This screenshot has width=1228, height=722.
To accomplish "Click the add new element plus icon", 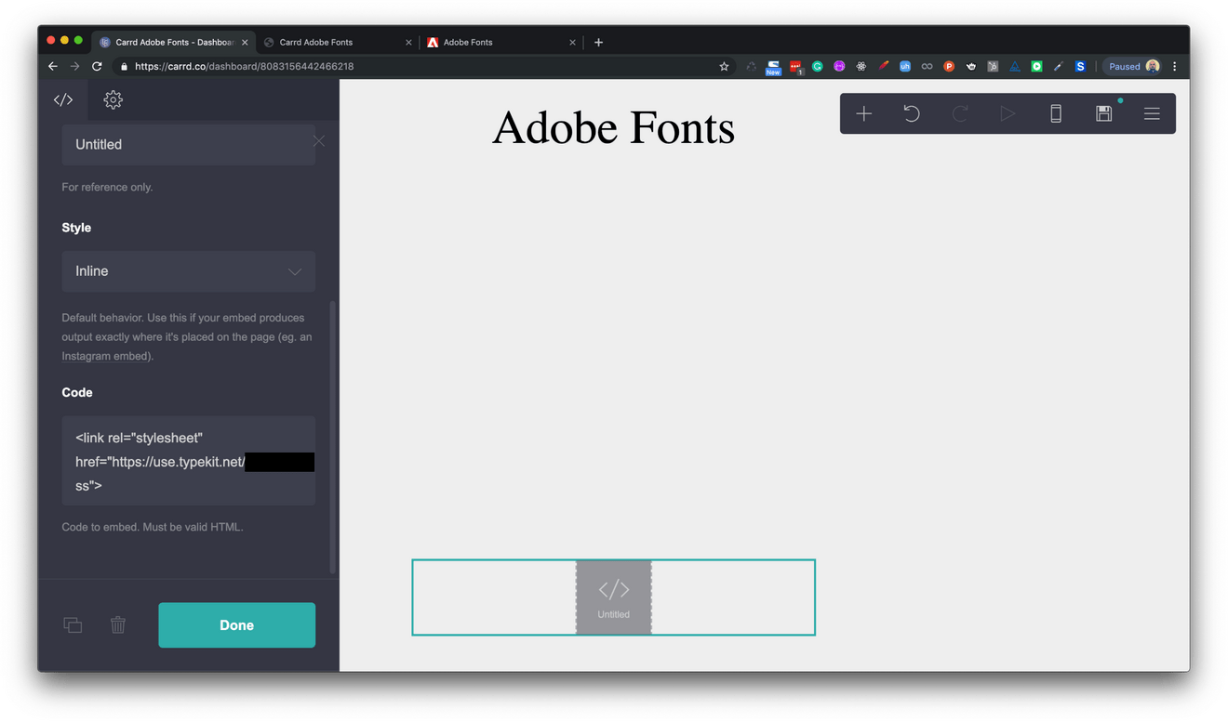I will tap(863, 113).
